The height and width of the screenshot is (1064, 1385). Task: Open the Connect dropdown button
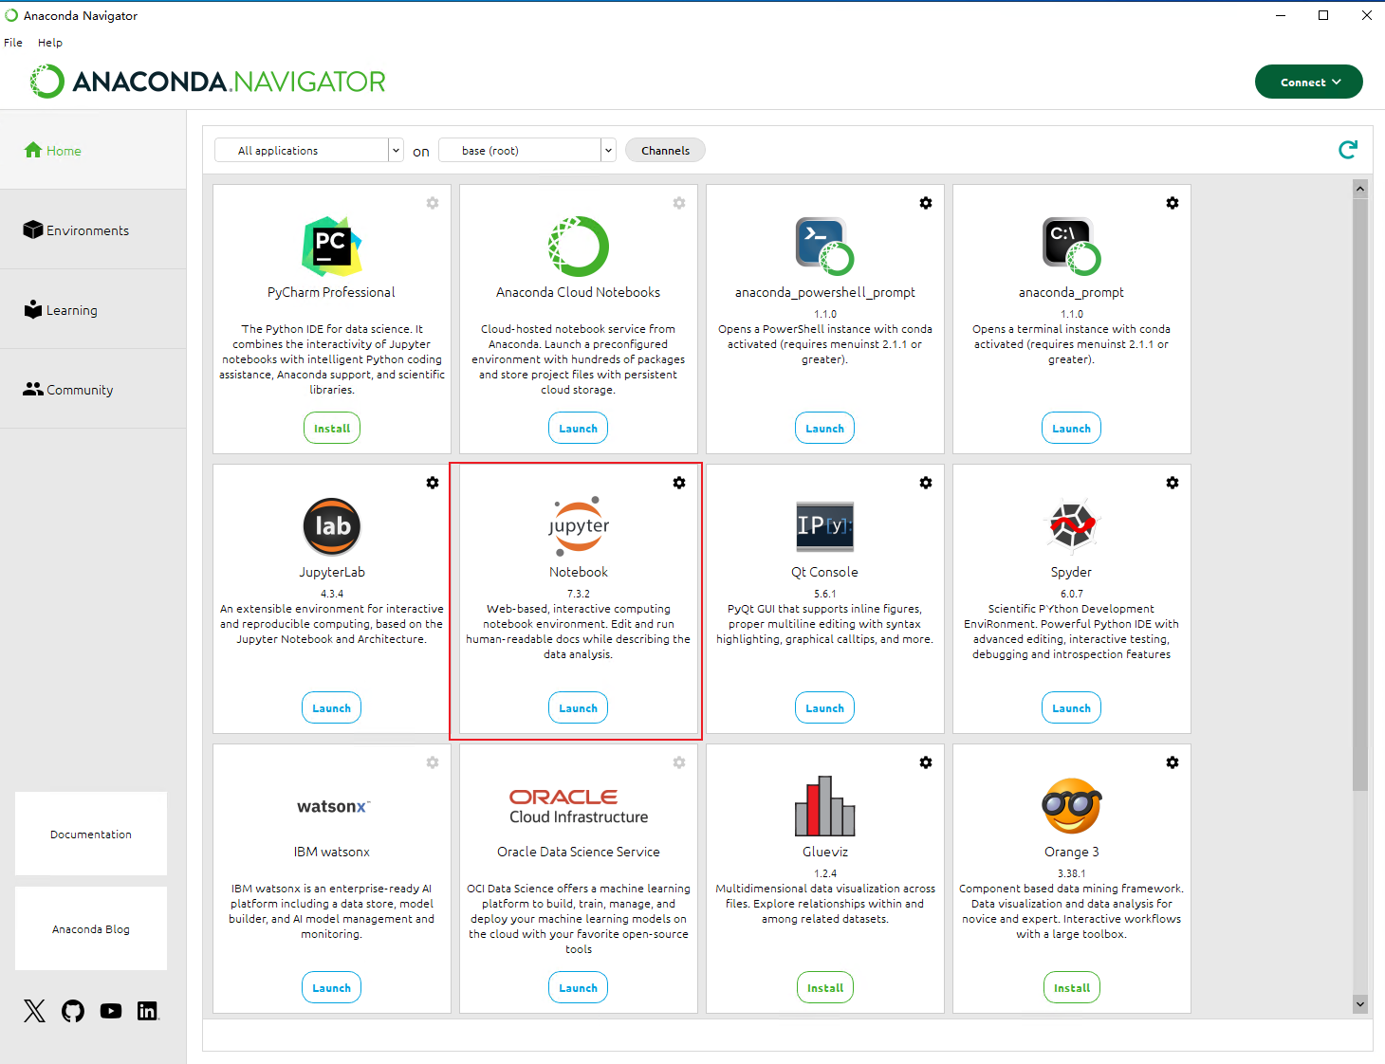[1309, 82]
